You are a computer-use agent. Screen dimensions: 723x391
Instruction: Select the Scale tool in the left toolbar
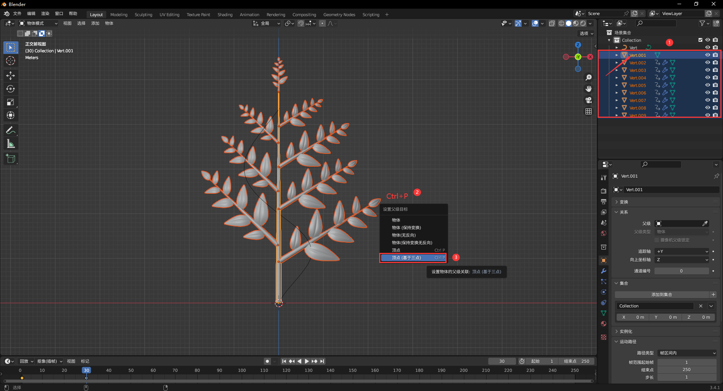click(11, 102)
